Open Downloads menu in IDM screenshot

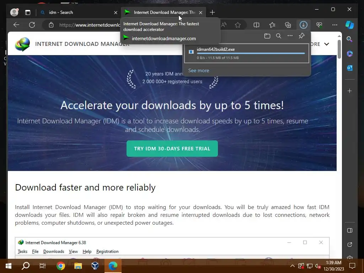[54, 251]
